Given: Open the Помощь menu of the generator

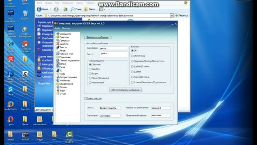Looking at the screenshot, I should pos(66,28).
